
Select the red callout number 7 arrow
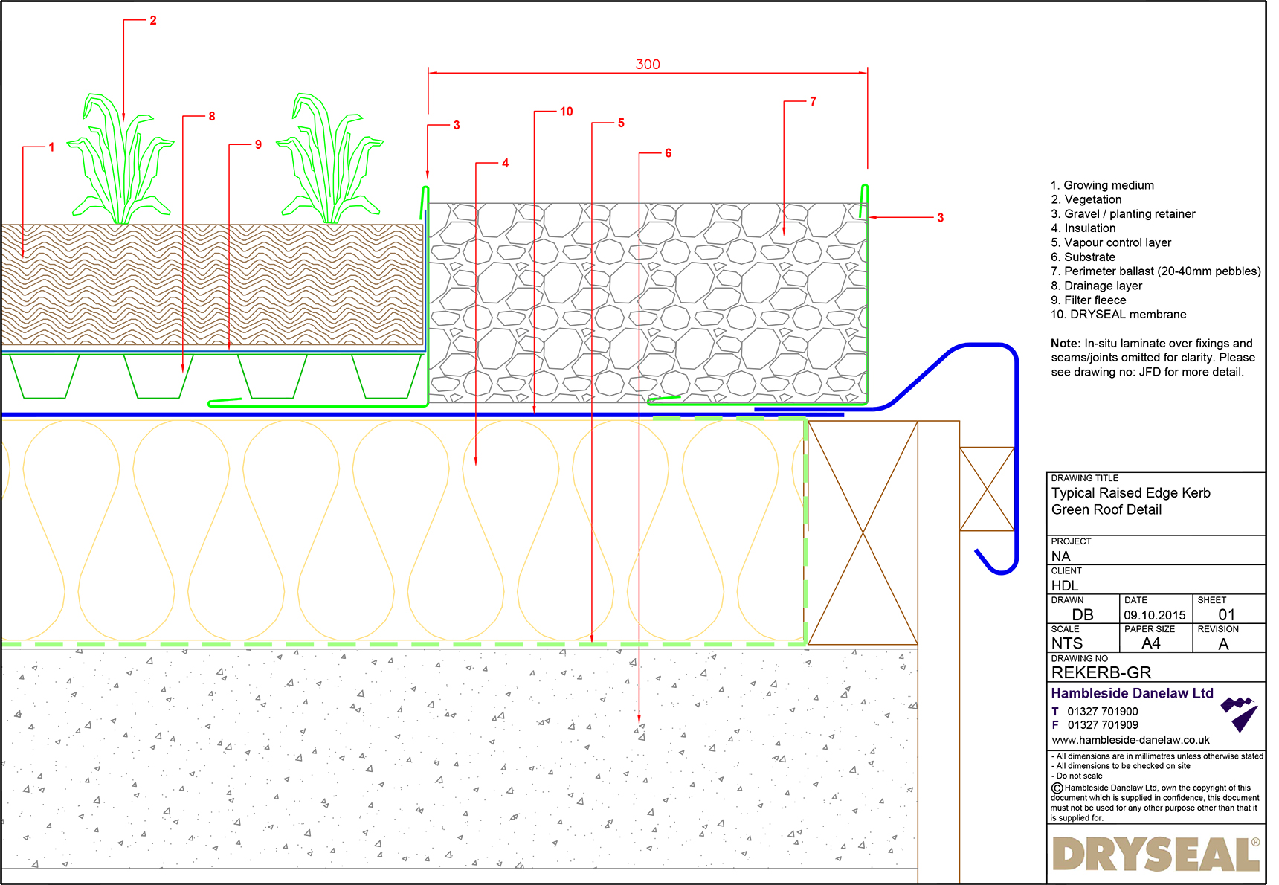pyautogui.click(x=814, y=101)
